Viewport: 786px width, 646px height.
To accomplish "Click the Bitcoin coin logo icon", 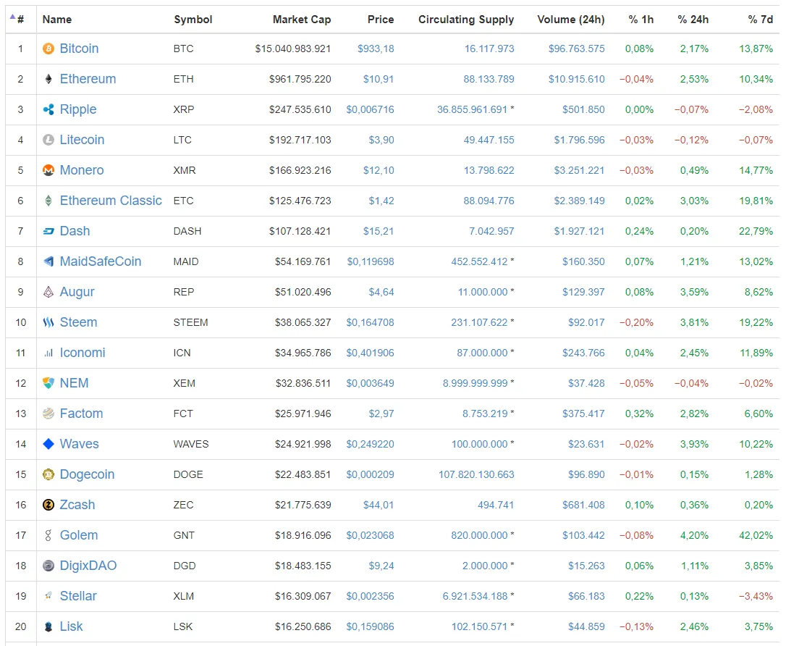I will click(48, 49).
